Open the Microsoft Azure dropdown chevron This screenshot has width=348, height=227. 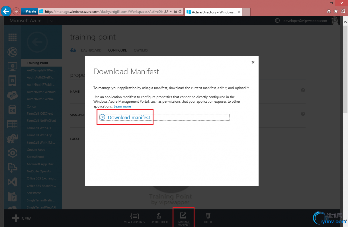click(x=52, y=21)
